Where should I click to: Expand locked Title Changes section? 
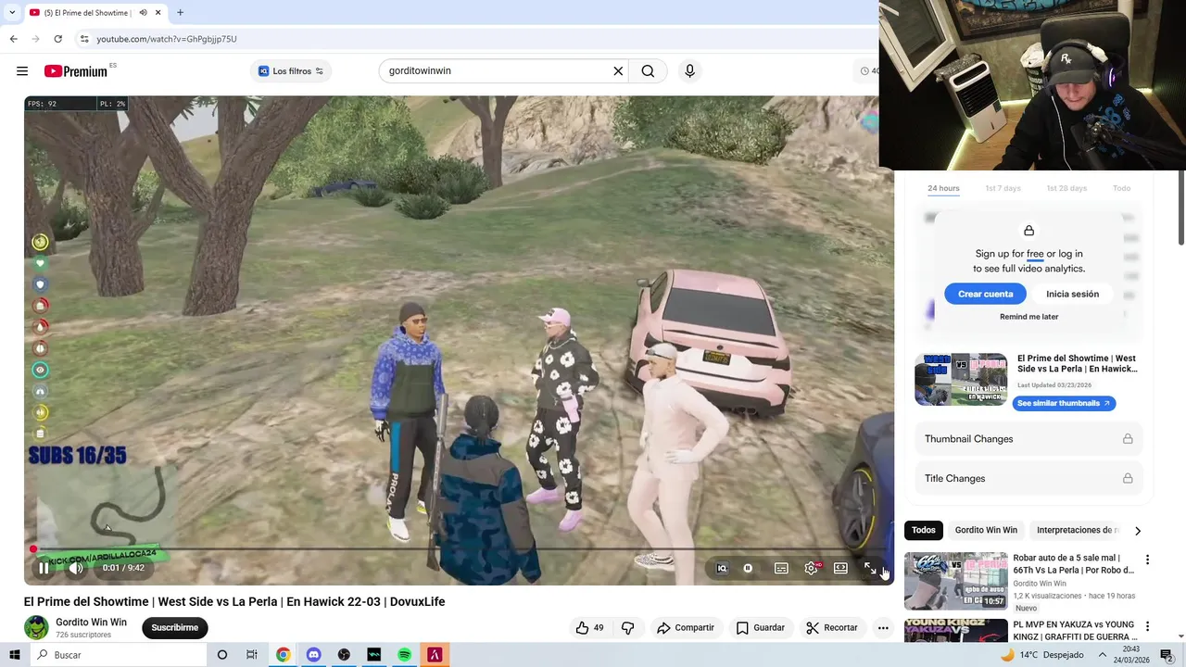[1028, 479]
